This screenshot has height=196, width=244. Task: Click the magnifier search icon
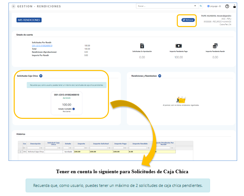click(201, 6)
